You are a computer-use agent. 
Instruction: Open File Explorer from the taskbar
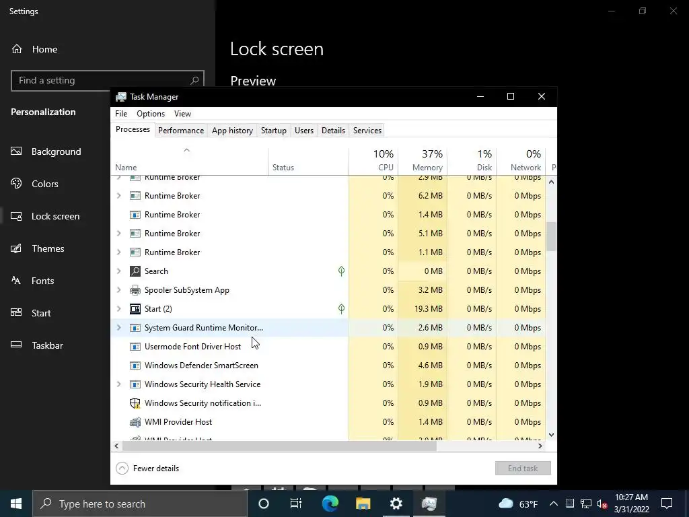point(363,504)
